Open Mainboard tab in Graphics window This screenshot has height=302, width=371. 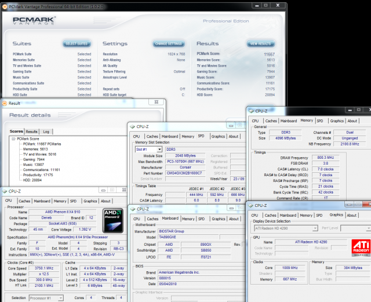[x=288, y=216]
